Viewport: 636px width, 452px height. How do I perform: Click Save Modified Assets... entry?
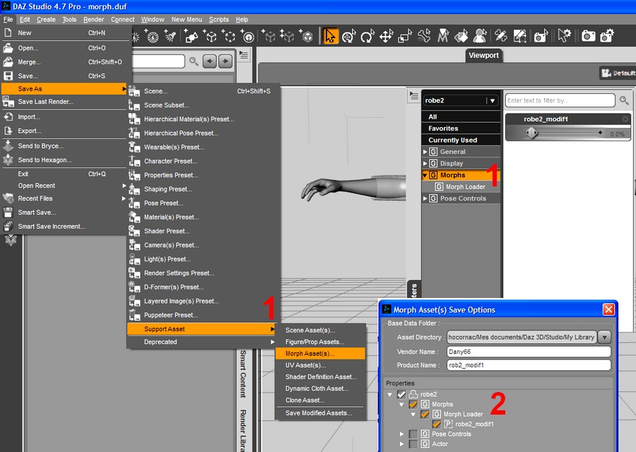pos(320,413)
